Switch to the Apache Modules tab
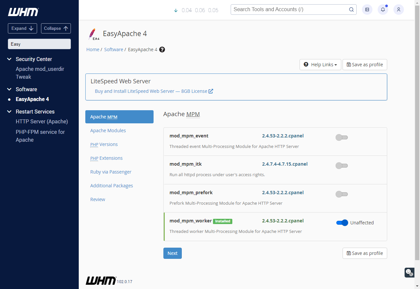Viewport: 420px width, 289px height. 108,131
